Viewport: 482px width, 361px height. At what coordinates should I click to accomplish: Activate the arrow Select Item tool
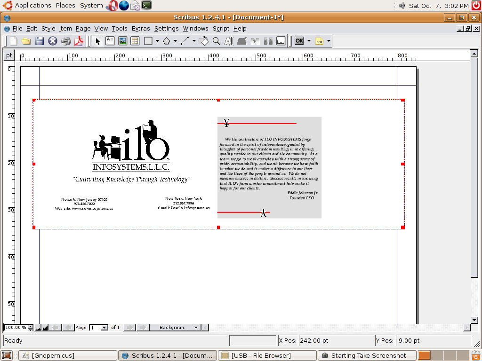point(97,41)
